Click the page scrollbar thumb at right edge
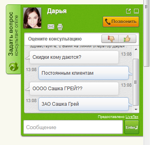This screenshot has height=145, width=151. click(146, 33)
